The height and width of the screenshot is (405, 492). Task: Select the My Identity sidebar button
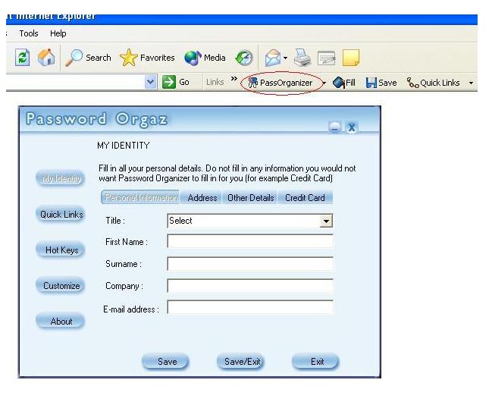point(61,179)
